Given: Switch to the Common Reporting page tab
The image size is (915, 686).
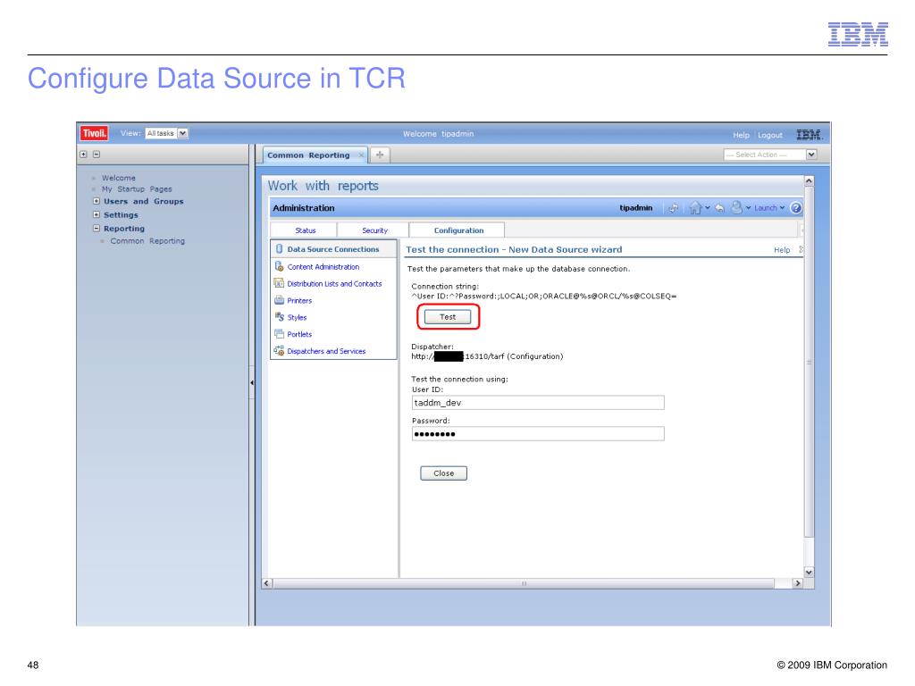Looking at the screenshot, I should (308, 155).
